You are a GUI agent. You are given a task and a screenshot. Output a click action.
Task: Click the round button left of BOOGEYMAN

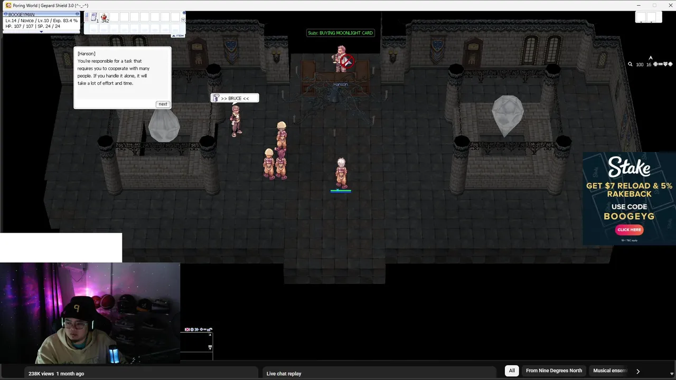click(5, 14)
